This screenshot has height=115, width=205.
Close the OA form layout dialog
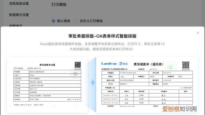click(x=198, y=33)
